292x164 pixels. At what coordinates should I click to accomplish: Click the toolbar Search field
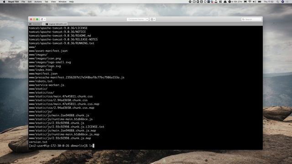(251, 19)
